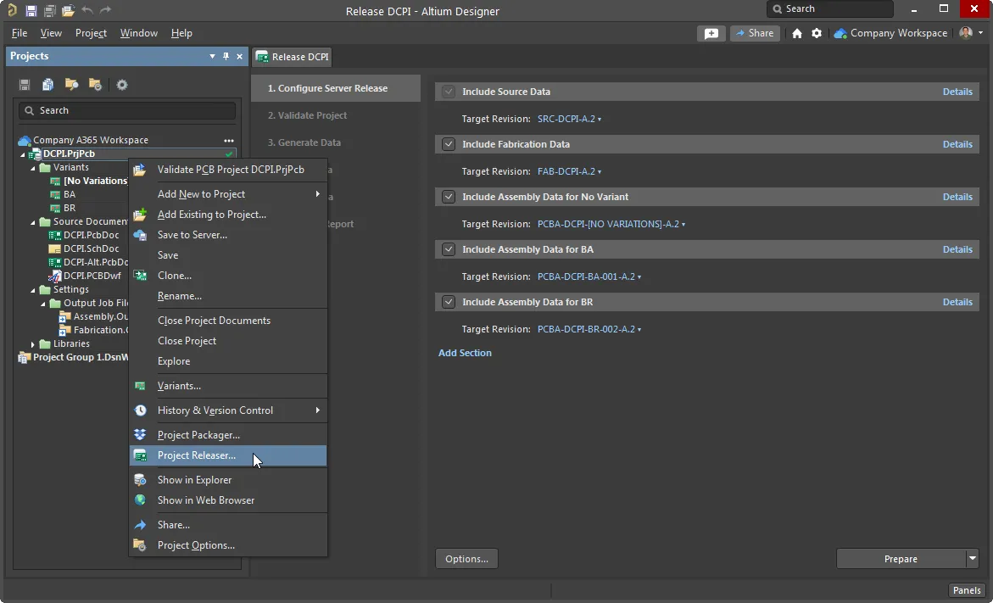Image resolution: width=993 pixels, height=603 pixels.
Task: Uncheck Include Fabrication Data
Action: [449, 144]
